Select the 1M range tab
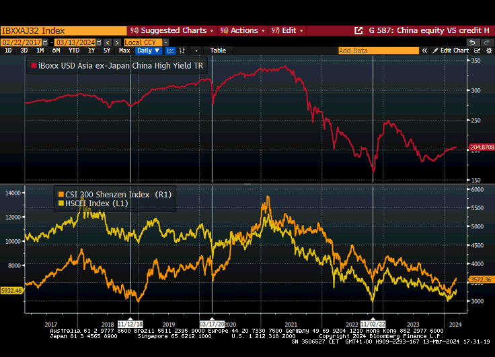 click(x=40, y=51)
